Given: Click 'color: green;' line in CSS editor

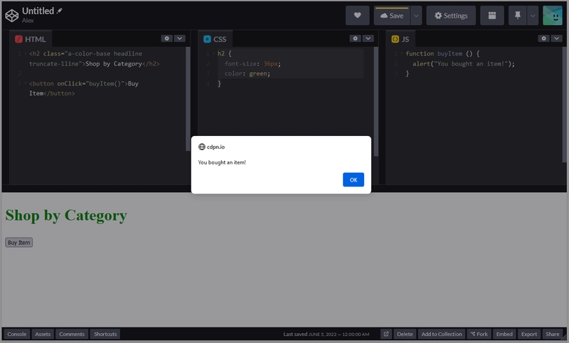Looking at the screenshot, I should tap(247, 73).
